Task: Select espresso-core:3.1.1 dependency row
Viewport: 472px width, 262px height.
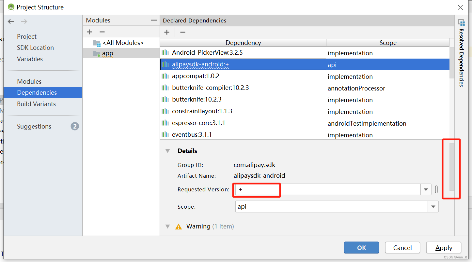Action: [x=305, y=123]
